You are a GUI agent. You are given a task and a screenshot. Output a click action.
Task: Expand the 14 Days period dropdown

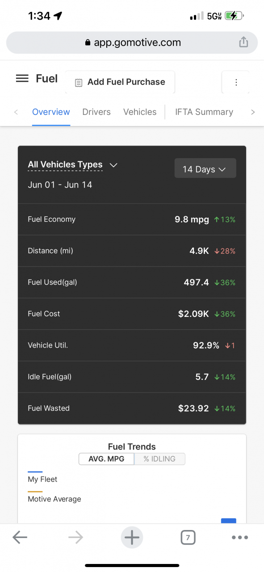coord(205,169)
